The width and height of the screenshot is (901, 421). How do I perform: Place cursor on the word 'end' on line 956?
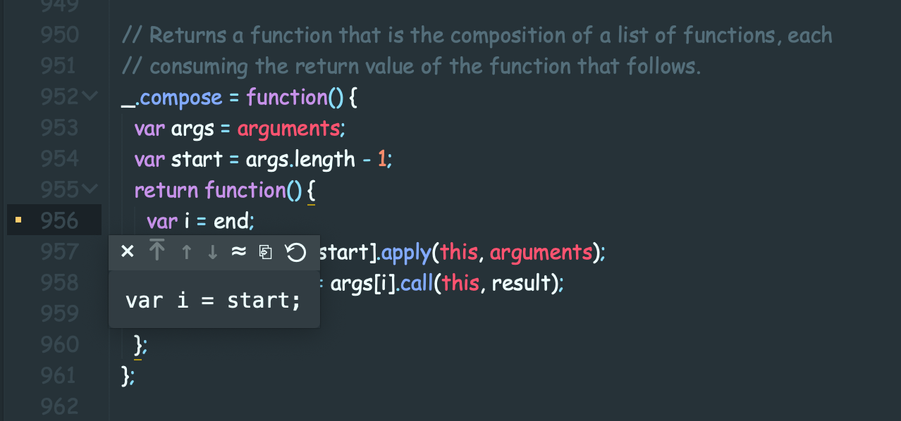coord(231,221)
